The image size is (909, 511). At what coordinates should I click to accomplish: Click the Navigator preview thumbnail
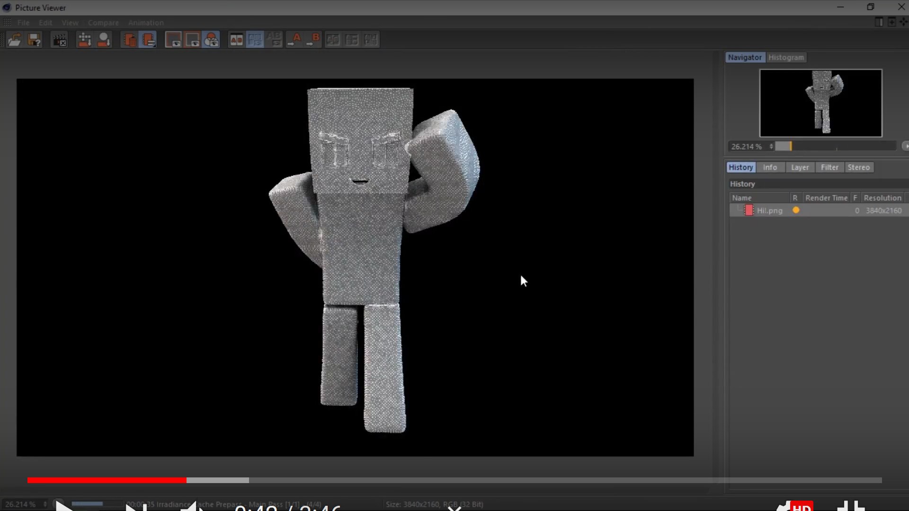point(820,103)
